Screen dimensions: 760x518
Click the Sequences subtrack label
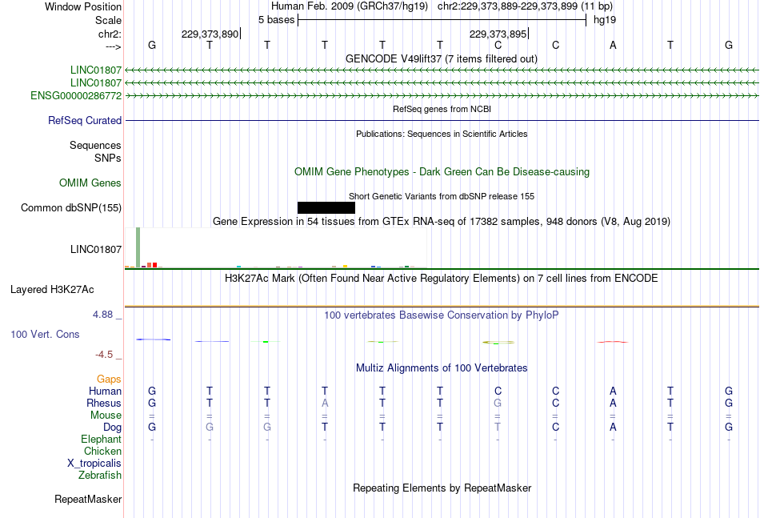[95, 145]
